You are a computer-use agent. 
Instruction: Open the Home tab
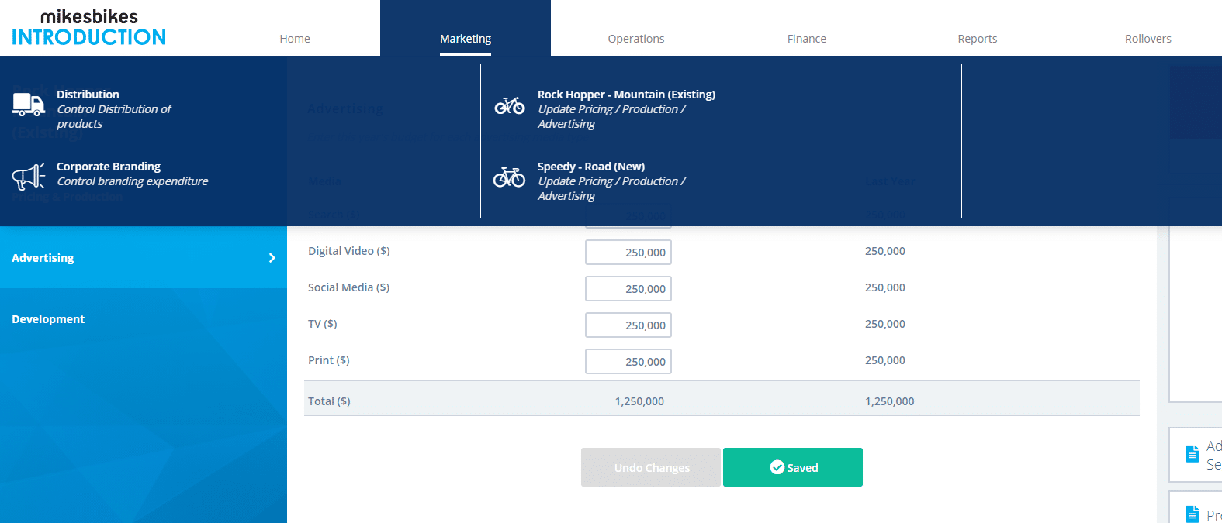tap(295, 39)
